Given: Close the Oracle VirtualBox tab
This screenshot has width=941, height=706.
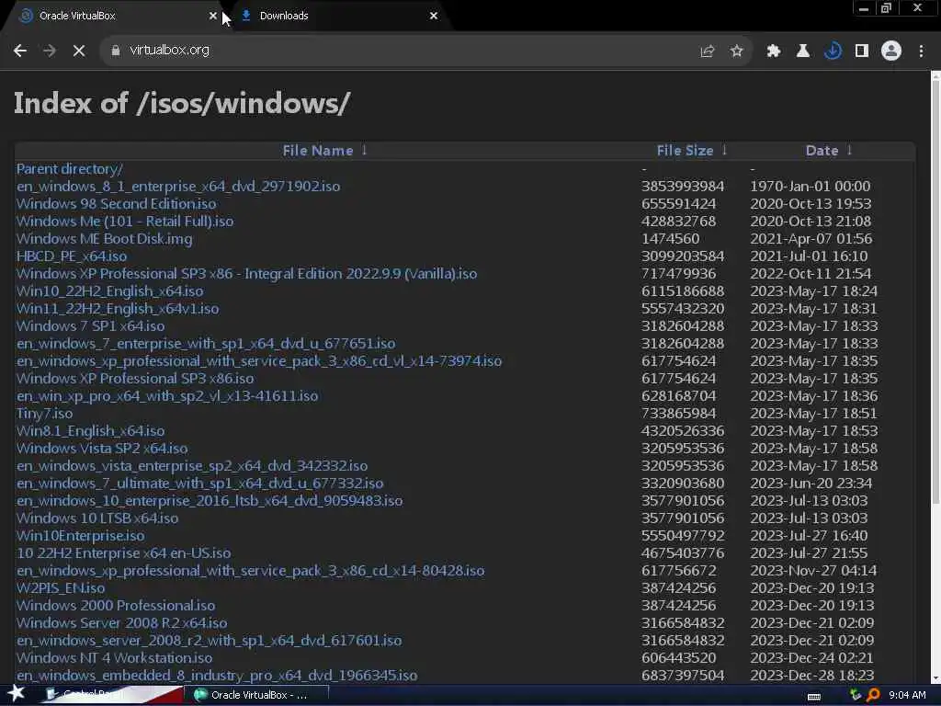Looking at the screenshot, I should pyautogui.click(x=212, y=16).
